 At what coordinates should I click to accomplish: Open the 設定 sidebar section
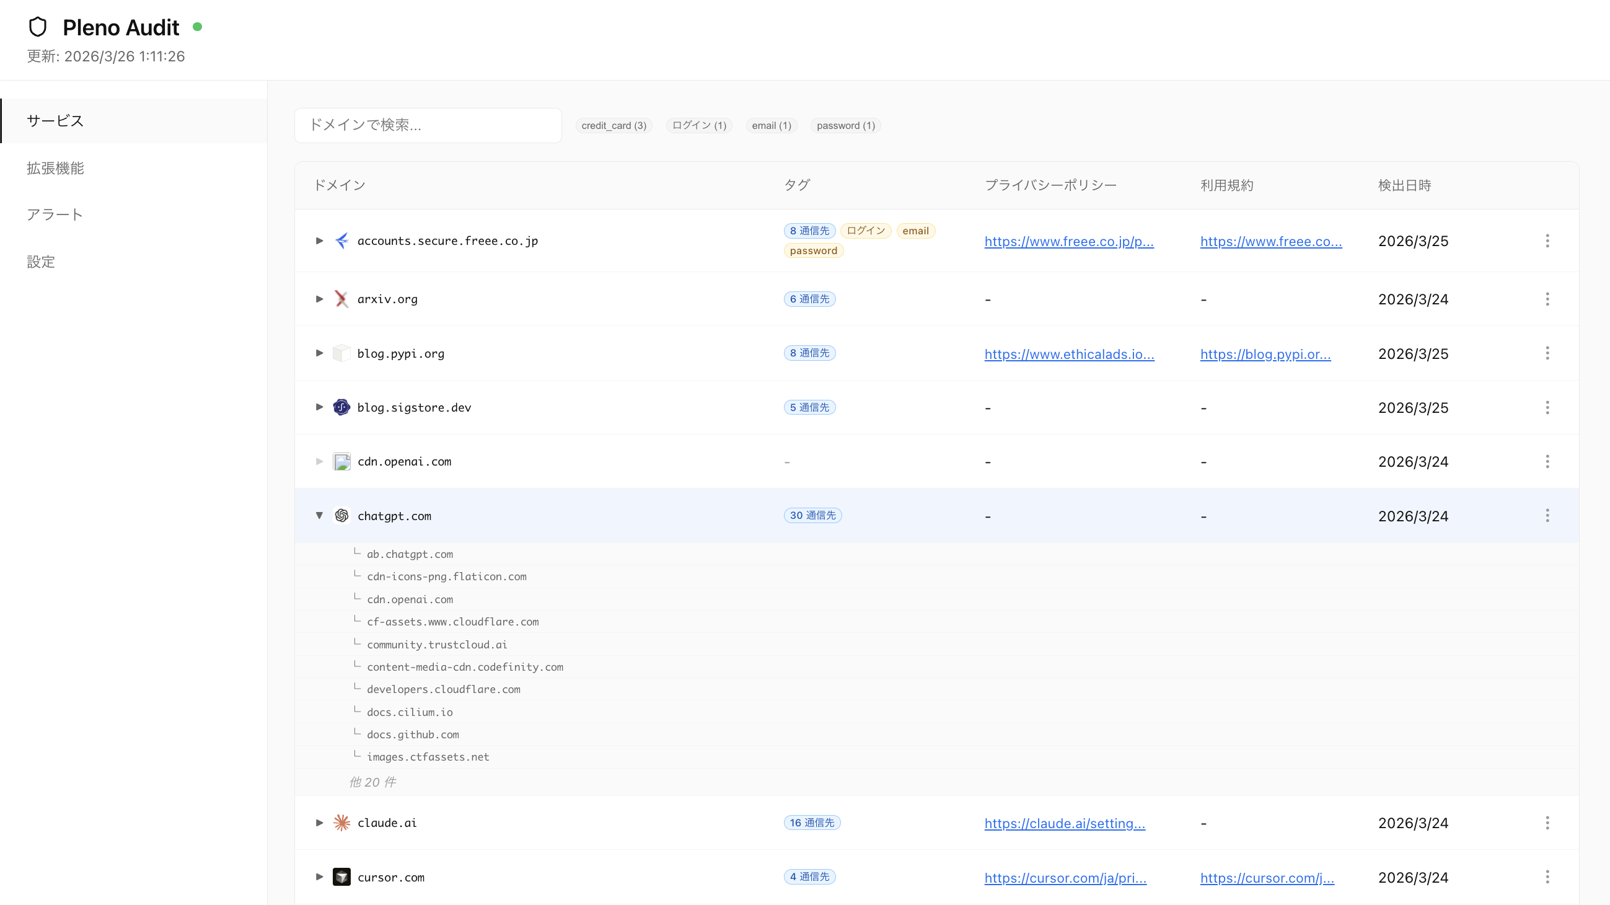pyautogui.click(x=134, y=261)
